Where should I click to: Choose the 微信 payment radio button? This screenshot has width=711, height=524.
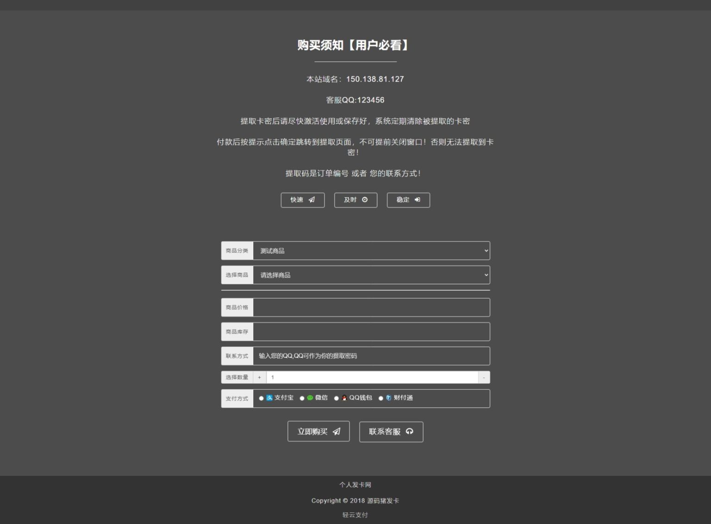(302, 399)
